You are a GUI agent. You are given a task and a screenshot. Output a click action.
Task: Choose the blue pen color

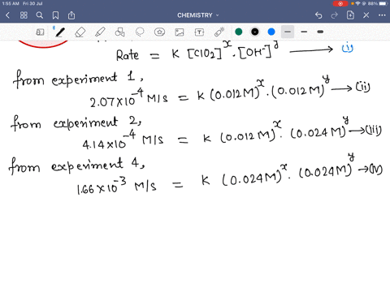[x=271, y=32]
